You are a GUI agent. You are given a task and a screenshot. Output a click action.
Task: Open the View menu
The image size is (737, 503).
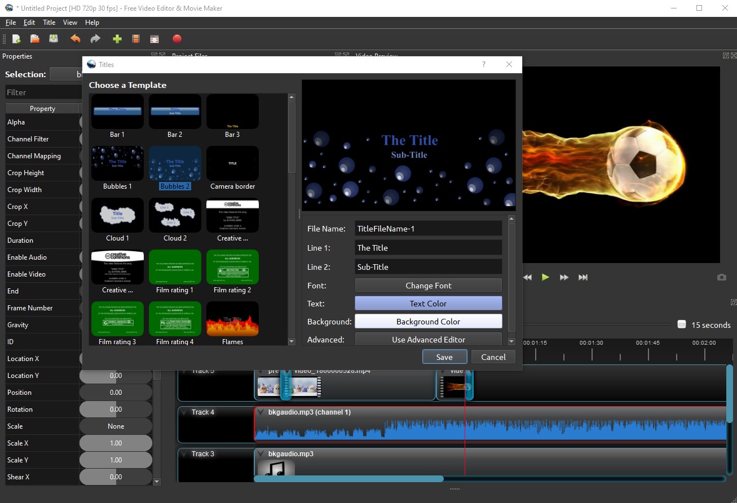tap(70, 23)
